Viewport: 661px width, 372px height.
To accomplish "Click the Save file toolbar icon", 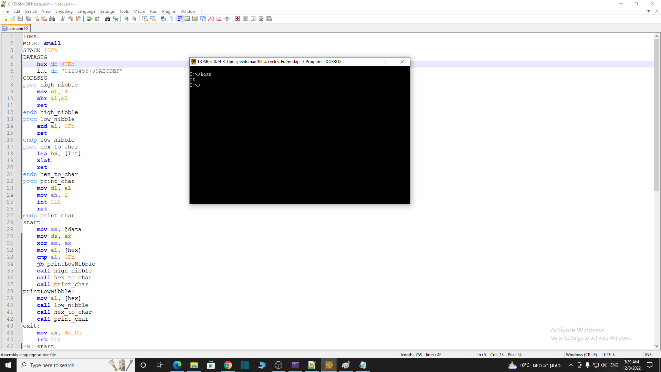I will pos(20,19).
